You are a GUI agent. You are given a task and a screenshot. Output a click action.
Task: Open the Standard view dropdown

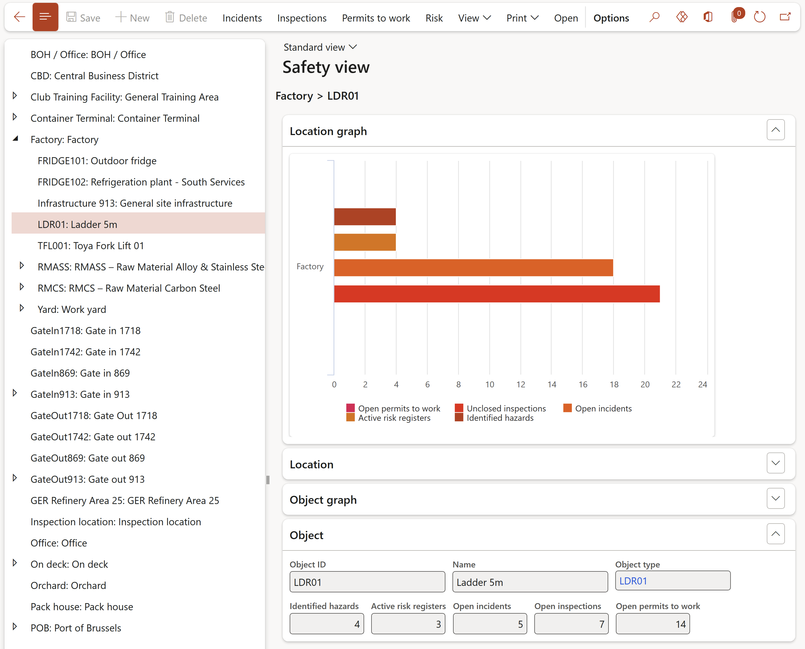click(320, 47)
